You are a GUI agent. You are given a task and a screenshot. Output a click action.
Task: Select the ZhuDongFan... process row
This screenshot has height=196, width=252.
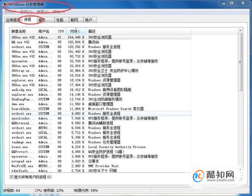[x=101, y=99]
